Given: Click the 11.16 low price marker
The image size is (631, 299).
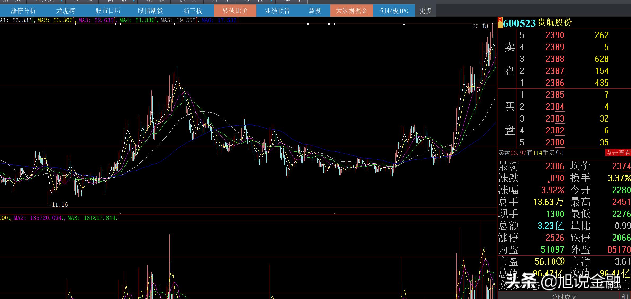Looking at the screenshot, I should tap(60, 204).
